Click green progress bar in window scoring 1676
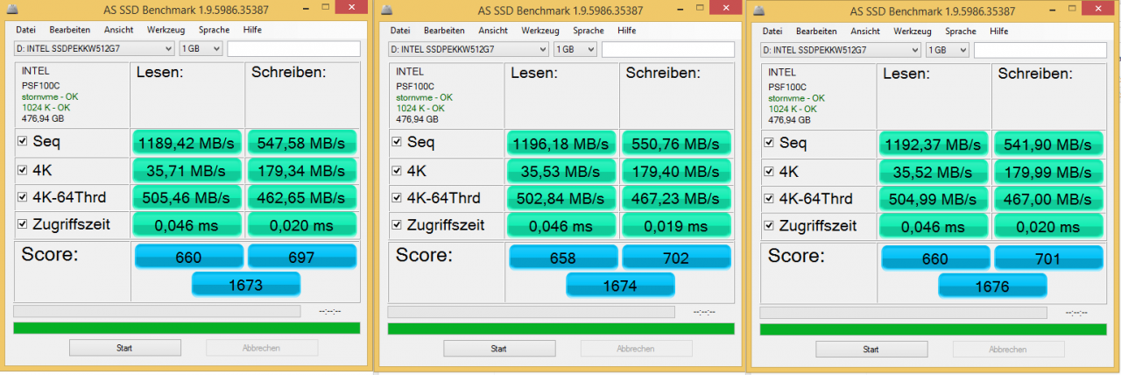The width and height of the screenshot is (1121, 375). [x=933, y=329]
